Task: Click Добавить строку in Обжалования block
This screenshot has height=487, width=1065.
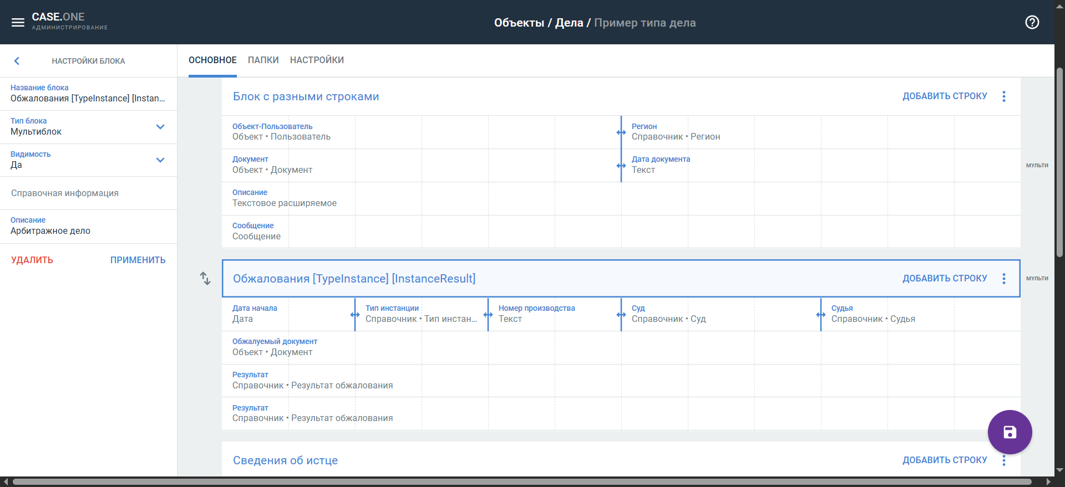Action: coord(944,278)
